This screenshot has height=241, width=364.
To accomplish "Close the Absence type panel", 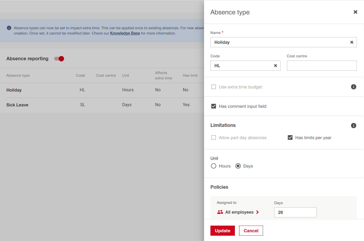I will click(355, 12).
